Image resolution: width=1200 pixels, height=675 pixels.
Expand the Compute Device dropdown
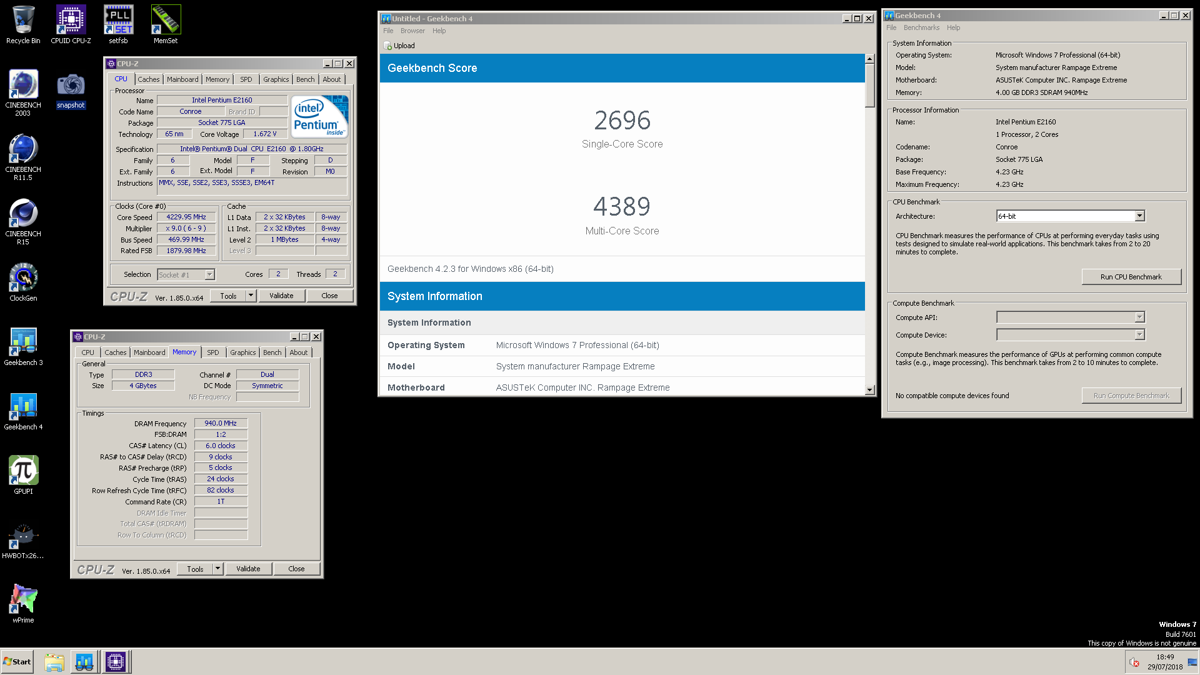click(1139, 335)
